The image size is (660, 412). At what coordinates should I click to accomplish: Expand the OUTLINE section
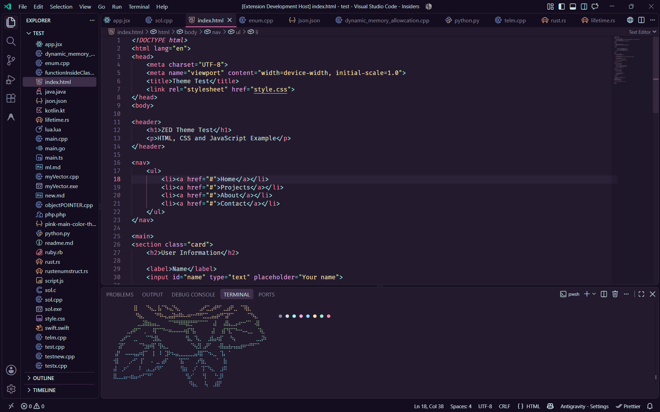point(43,378)
